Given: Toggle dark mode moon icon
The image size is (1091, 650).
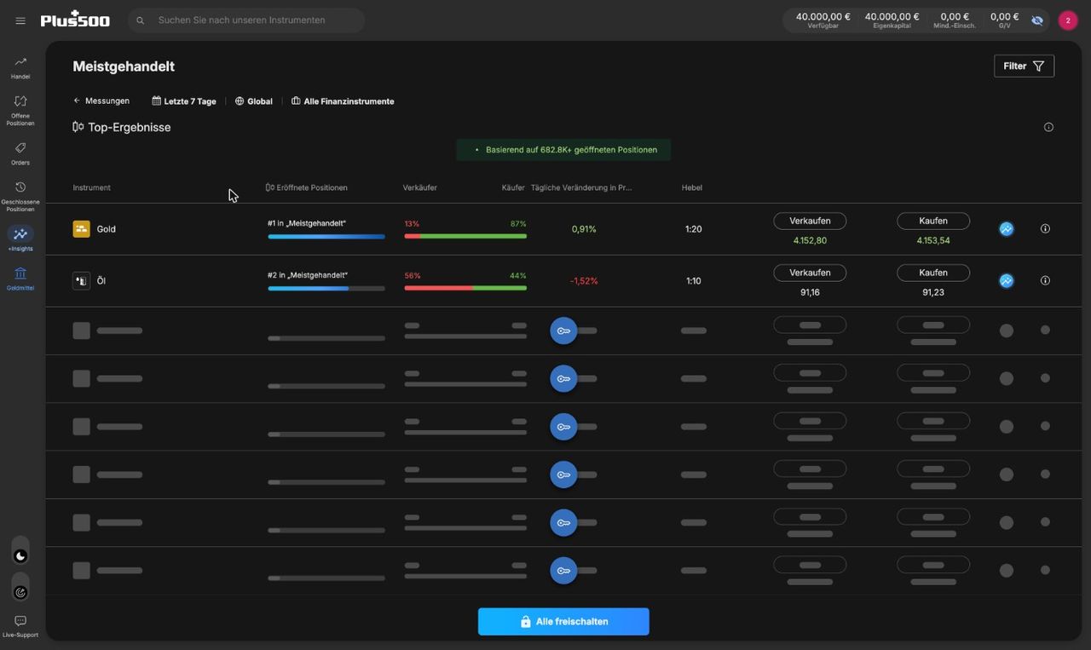Looking at the screenshot, I should tap(20, 556).
